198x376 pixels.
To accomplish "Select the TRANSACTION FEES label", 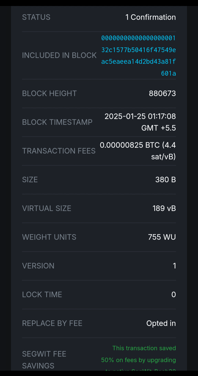I will pos(59,151).
